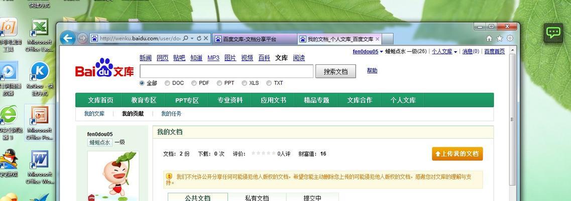Switch to the 百度文库-文档分享平台 tab
571x201 pixels.
(x=255, y=39)
